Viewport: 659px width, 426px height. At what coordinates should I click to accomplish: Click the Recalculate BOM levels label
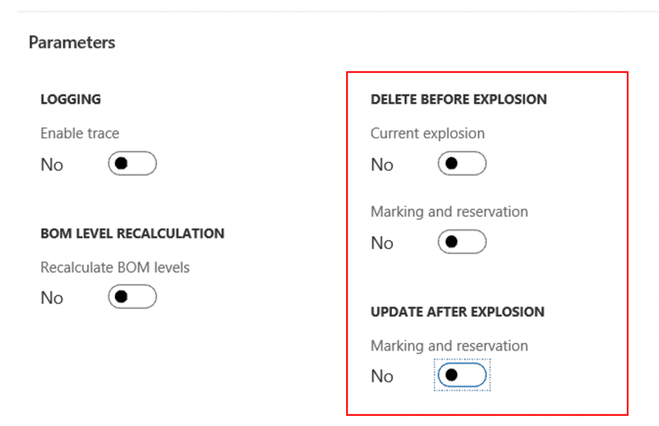(x=115, y=267)
